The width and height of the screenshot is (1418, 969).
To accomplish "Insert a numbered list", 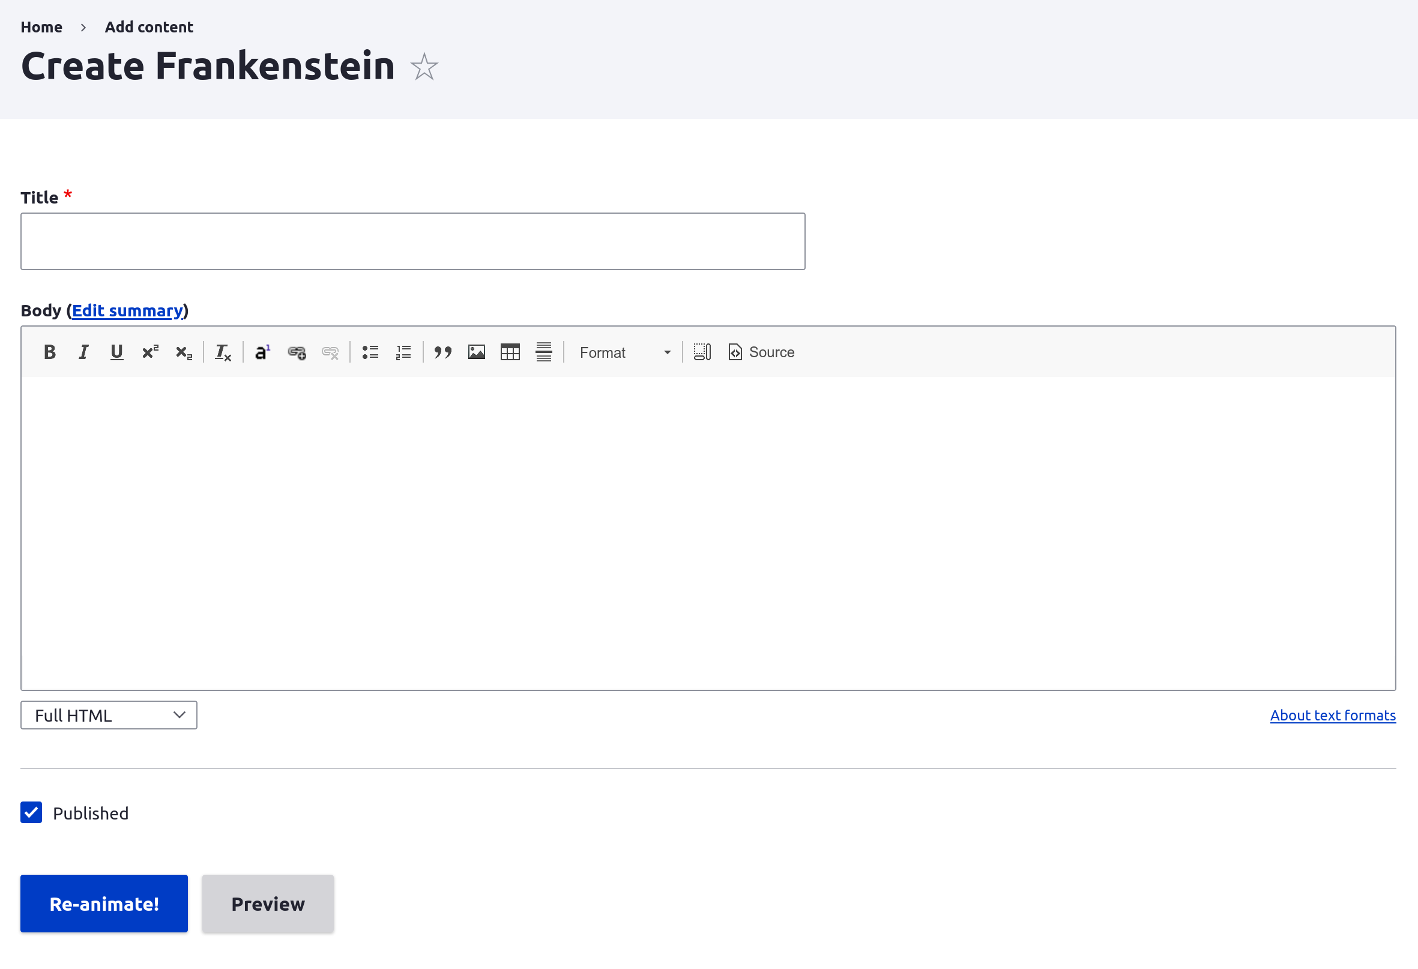I will pos(403,352).
